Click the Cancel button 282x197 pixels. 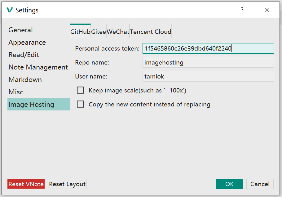click(x=260, y=184)
